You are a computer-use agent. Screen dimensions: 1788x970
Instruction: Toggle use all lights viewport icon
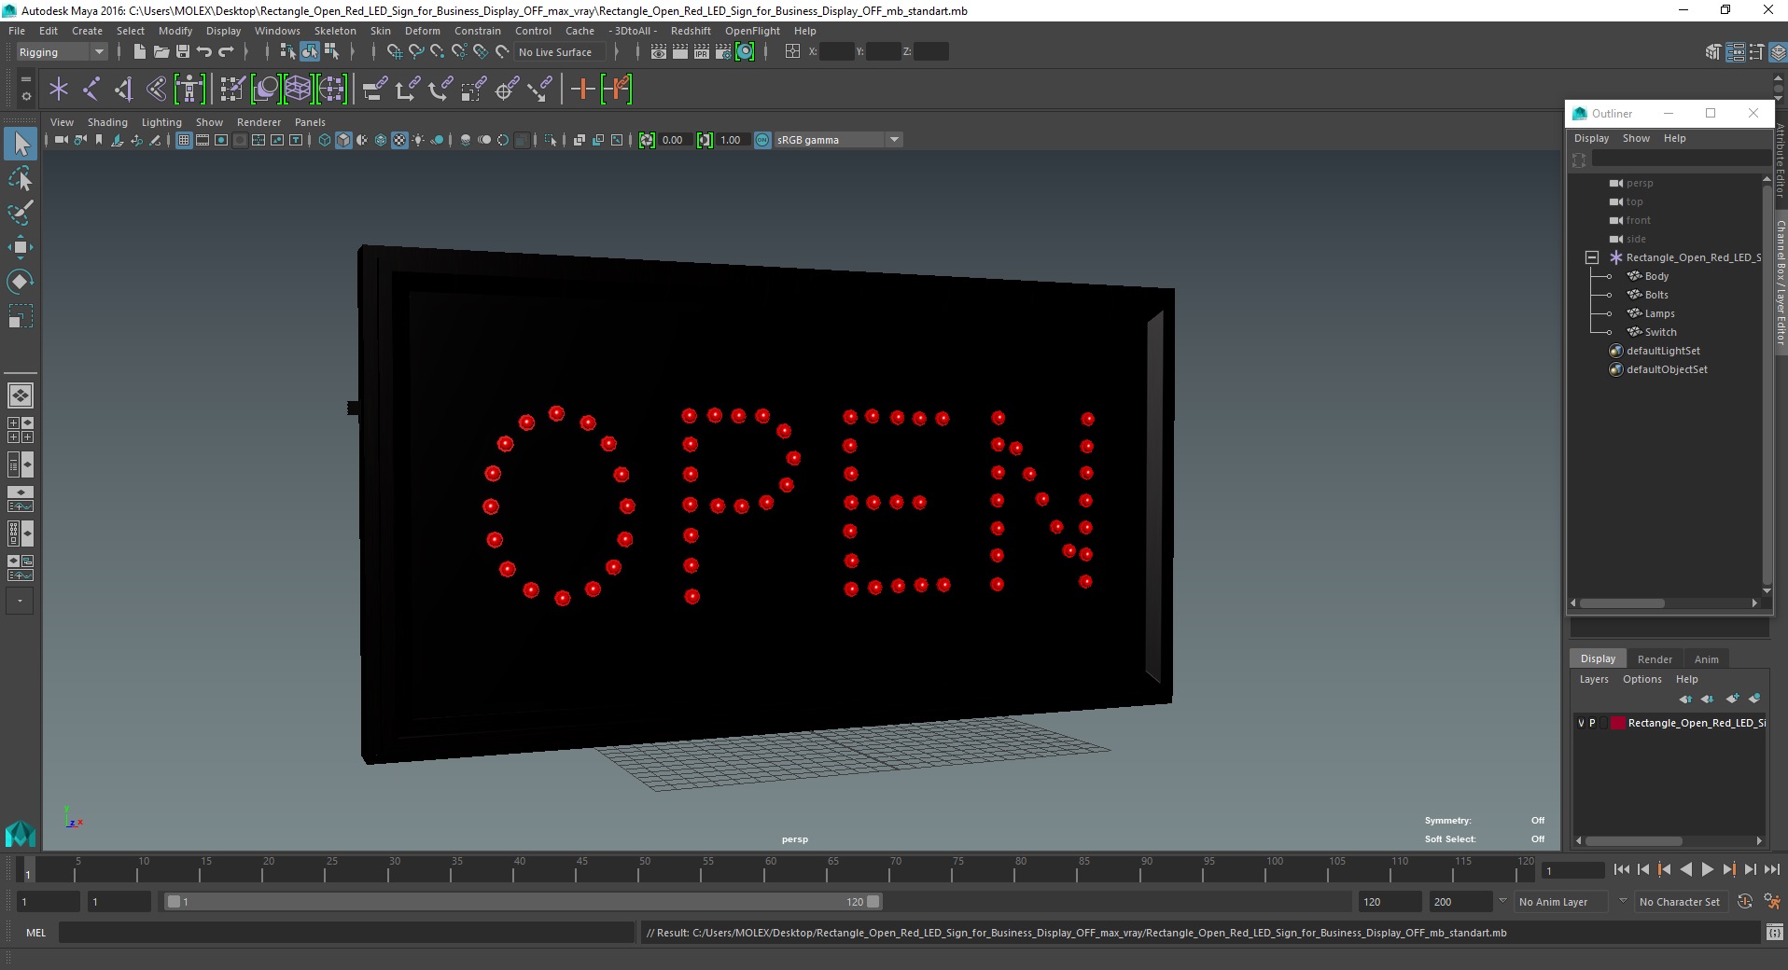[x=418, y=140]
